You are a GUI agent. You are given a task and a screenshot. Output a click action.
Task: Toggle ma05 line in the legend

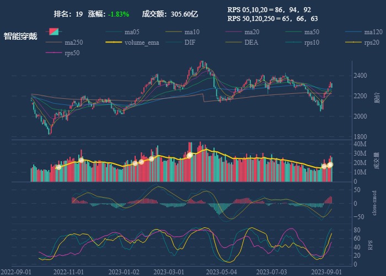click(132, 32)
